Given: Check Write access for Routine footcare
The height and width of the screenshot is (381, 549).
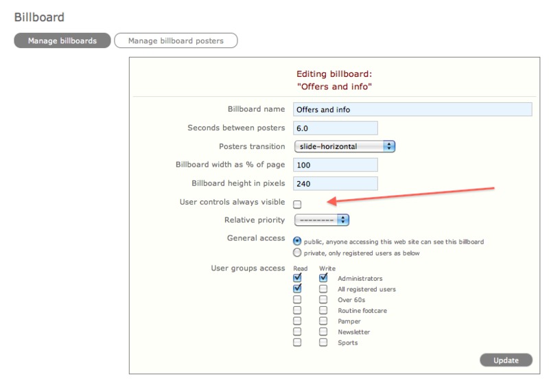Looking at the screenshot, I should pyautogui.click(x=323, y=310).
